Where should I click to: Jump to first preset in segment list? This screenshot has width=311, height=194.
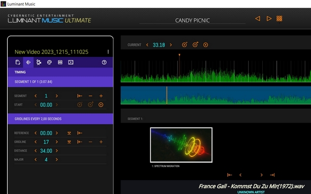(x=230, y=175)
